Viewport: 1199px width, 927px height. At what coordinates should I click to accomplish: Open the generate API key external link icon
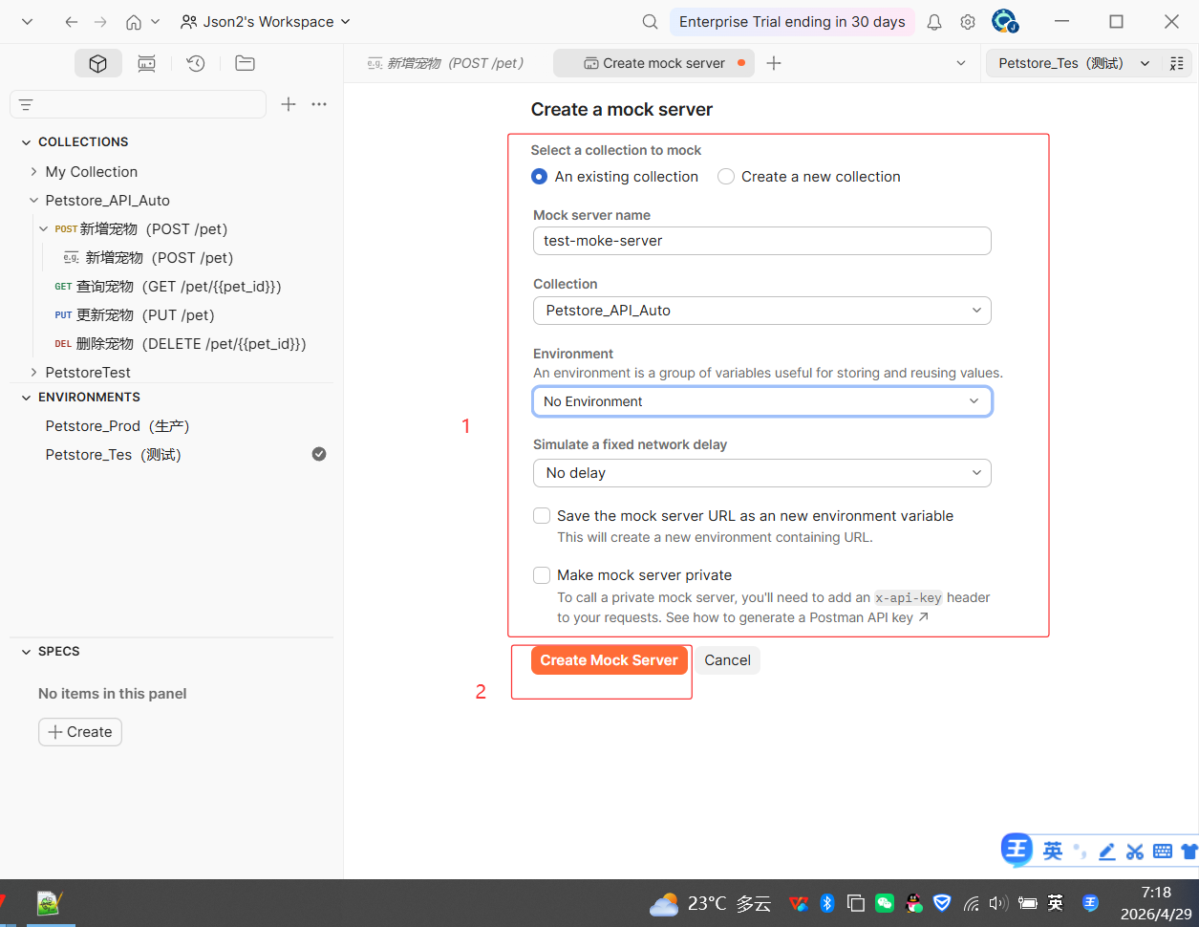(924, 617)
